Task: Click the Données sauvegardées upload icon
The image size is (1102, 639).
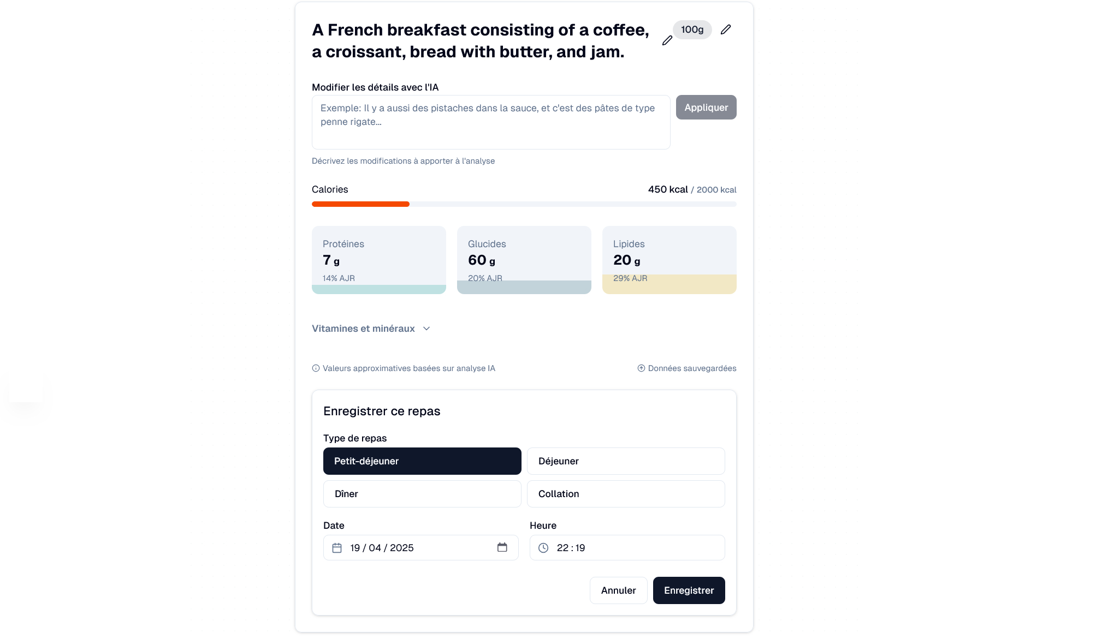Action: (x=641, y=368)
